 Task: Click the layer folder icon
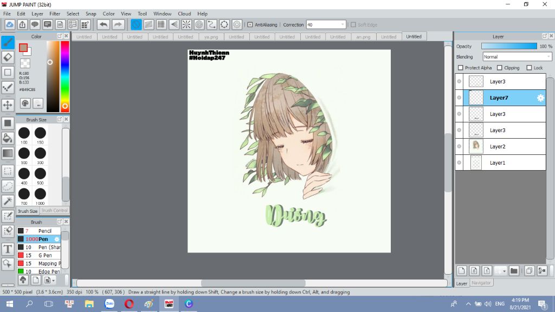[514, 271]
